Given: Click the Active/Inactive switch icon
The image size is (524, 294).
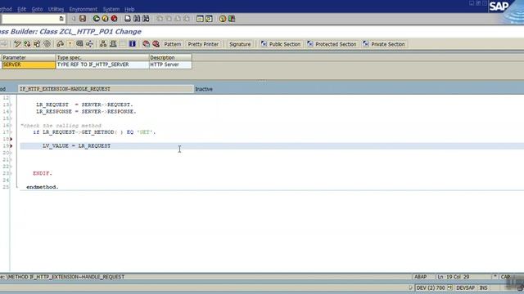Looking at the screenshot, I should tap(27, 44).
